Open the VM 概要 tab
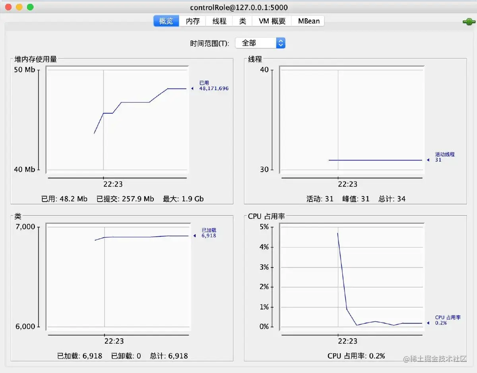This screenshot has height=373, width=477. click(272, 21)
